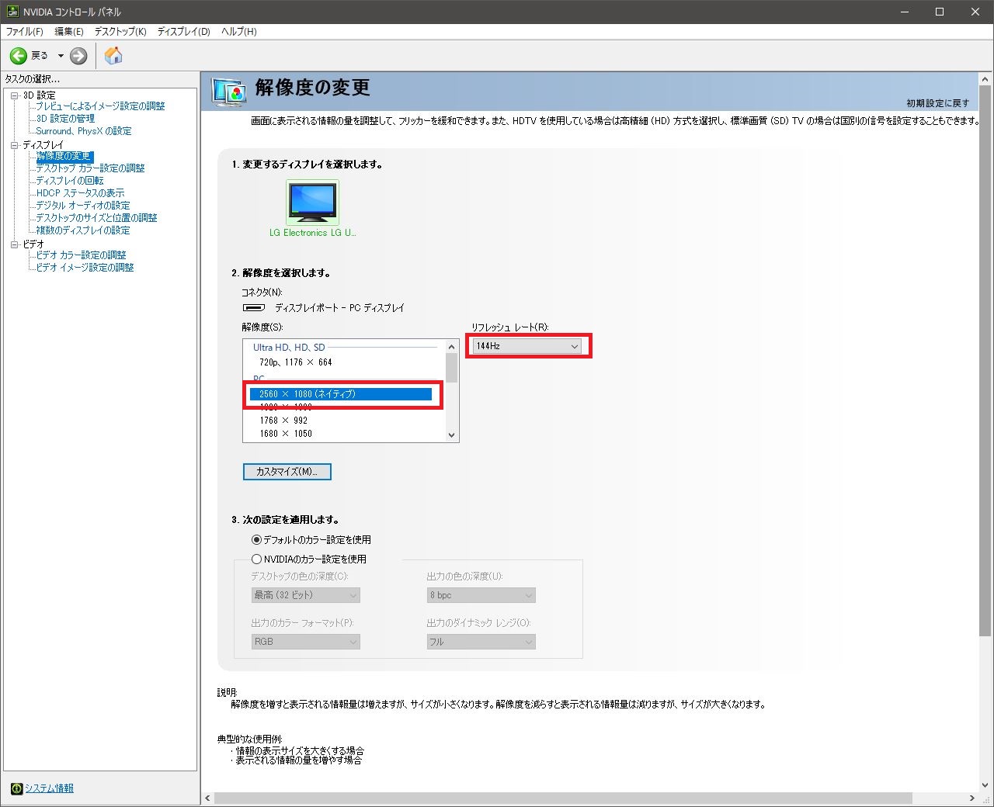The width and height of the screenshot is (994, 807).
Task: Click main panel scroll down arrow
Action: click(985, 784)
